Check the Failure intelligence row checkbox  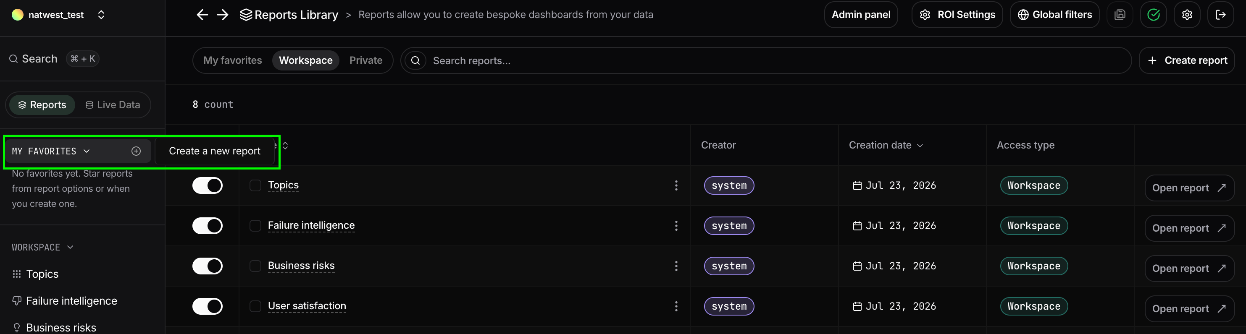[x=255, y=226]
